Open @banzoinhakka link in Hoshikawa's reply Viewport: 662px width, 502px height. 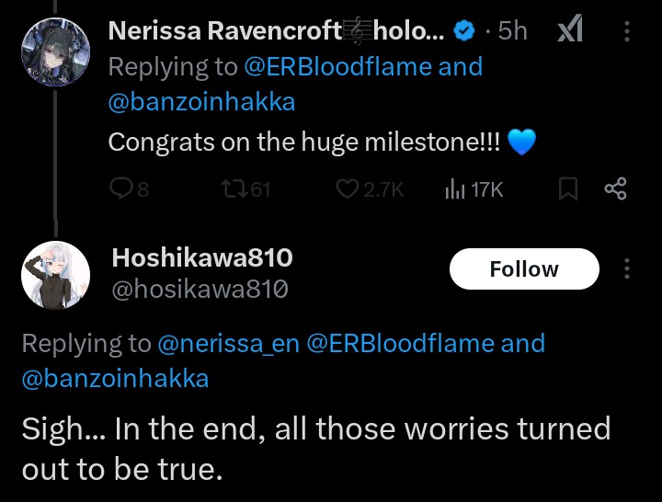[x=115, y=378]
